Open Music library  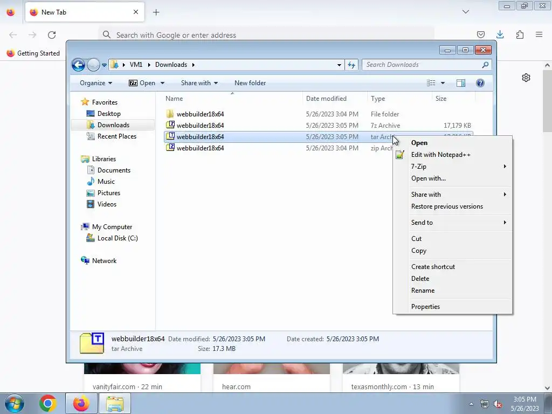106,182
